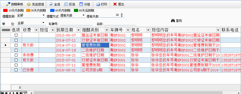Screen dimensions: 241x94
Task: Click the 发送短信 toolbar button
Action: (x=36, y=4)
